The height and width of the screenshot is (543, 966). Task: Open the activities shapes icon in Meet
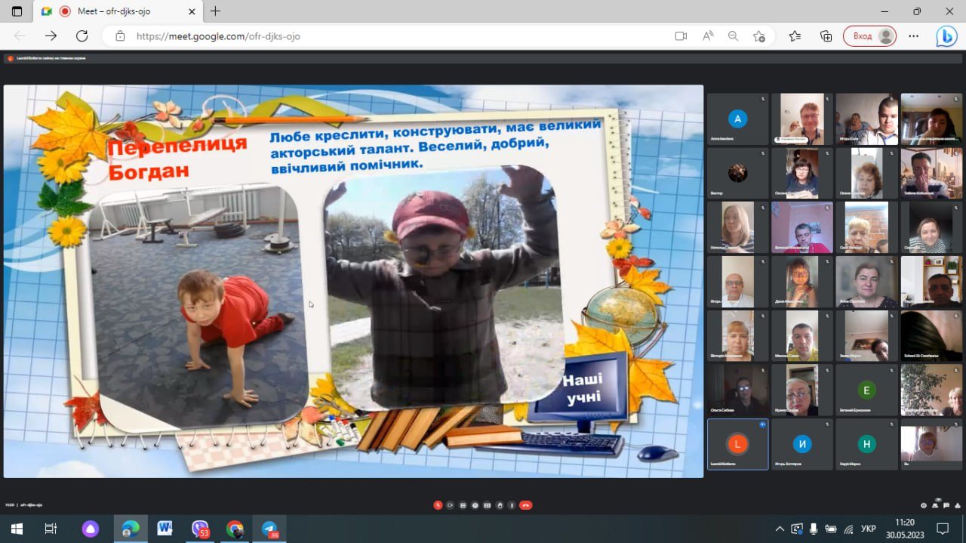958,505
